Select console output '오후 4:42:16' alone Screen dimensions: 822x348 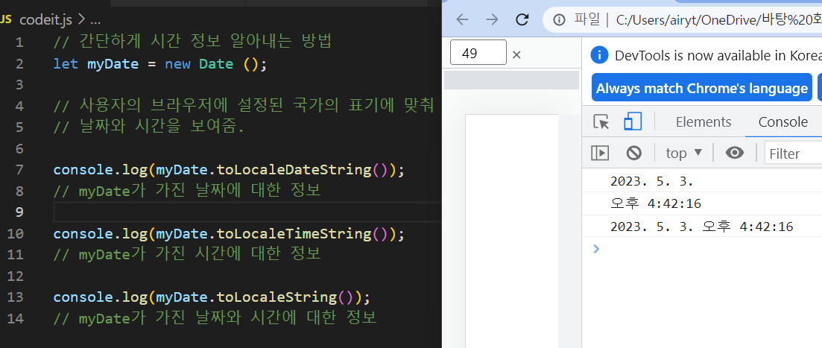(655, 203)
